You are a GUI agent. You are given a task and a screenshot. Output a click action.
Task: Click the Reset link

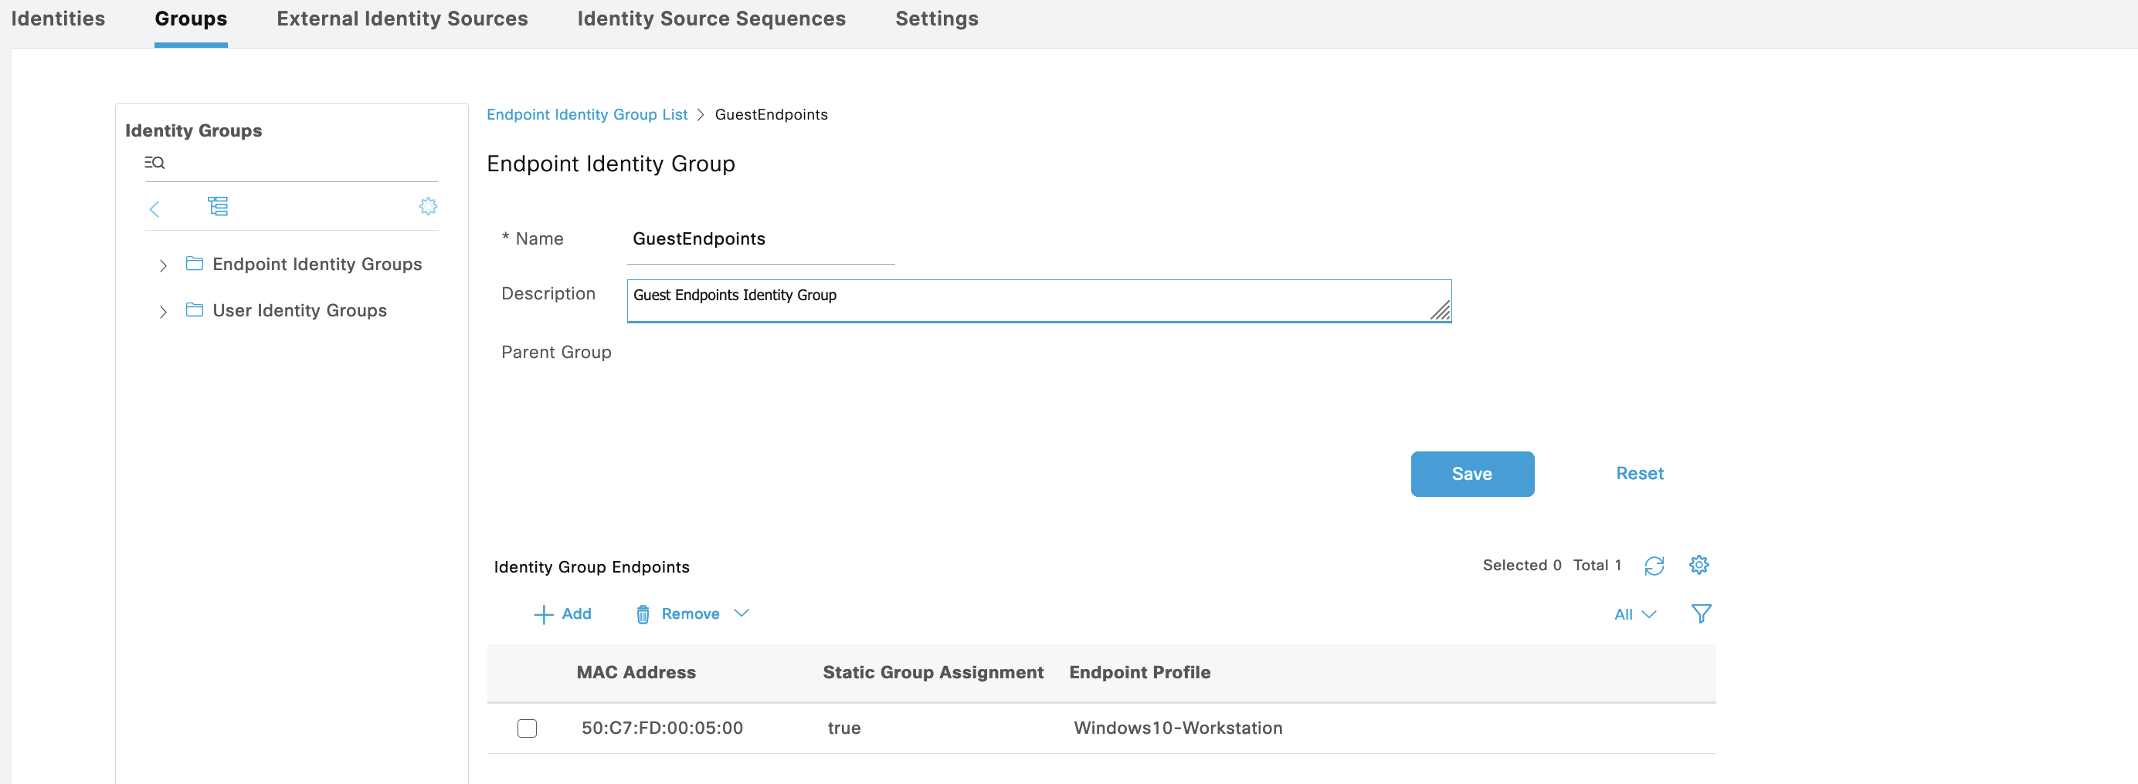pyautogui.click(x=1639, y=473)
